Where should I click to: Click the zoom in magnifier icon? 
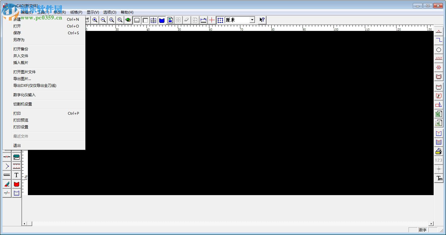click(95, 20)
